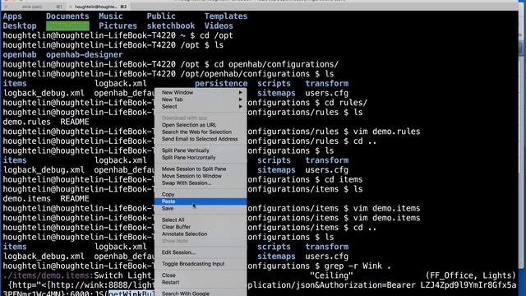Click the 'Documents' directory name in terminal

(x=67, y=16)
